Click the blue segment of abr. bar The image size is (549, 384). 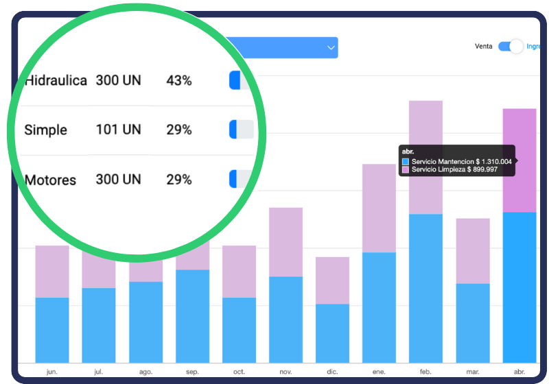click(519, 287)
